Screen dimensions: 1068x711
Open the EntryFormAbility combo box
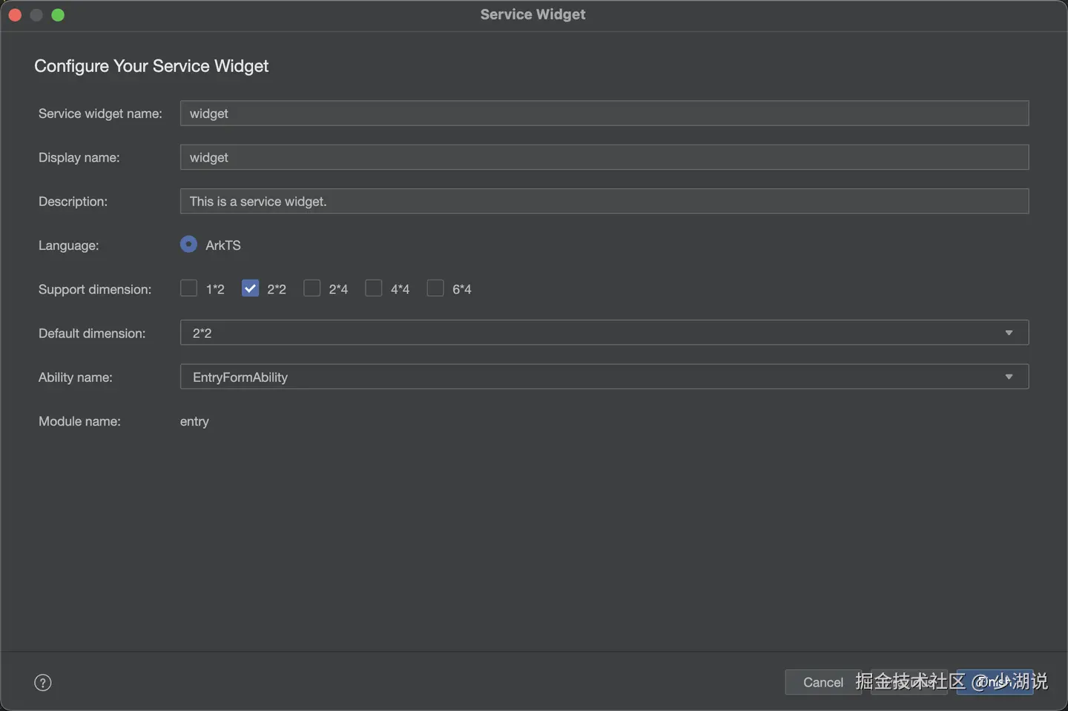(x=593, y=377)
